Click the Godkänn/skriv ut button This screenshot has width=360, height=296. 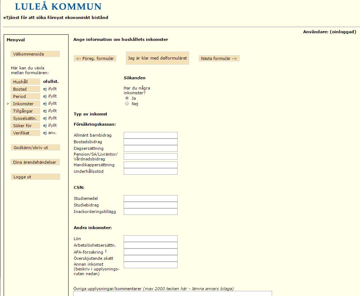pos(35,148)
